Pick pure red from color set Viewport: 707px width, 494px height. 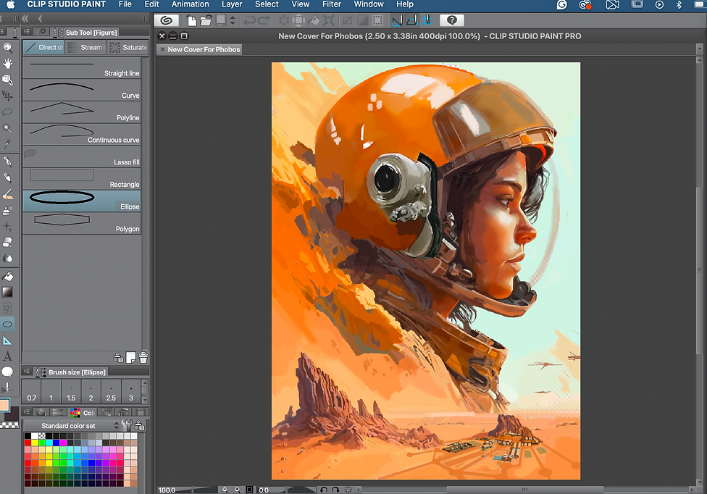(x=28, y=443)
